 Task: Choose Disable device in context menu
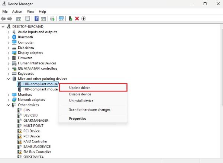(x=93, y=94)
